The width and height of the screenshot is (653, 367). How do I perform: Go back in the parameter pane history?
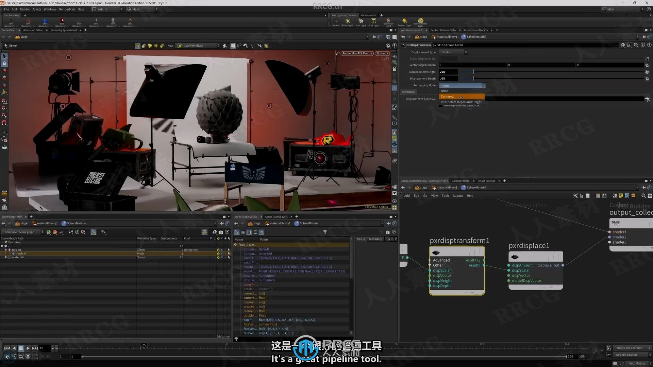click(x=403, y=37)
